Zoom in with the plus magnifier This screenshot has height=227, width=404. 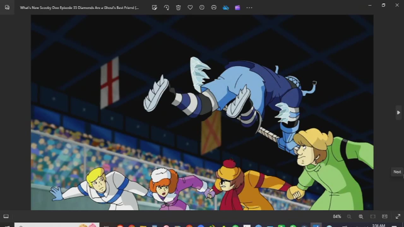tap(361, 216)
